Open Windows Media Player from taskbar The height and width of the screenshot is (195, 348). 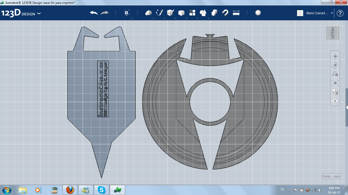(x=38, y=190)
